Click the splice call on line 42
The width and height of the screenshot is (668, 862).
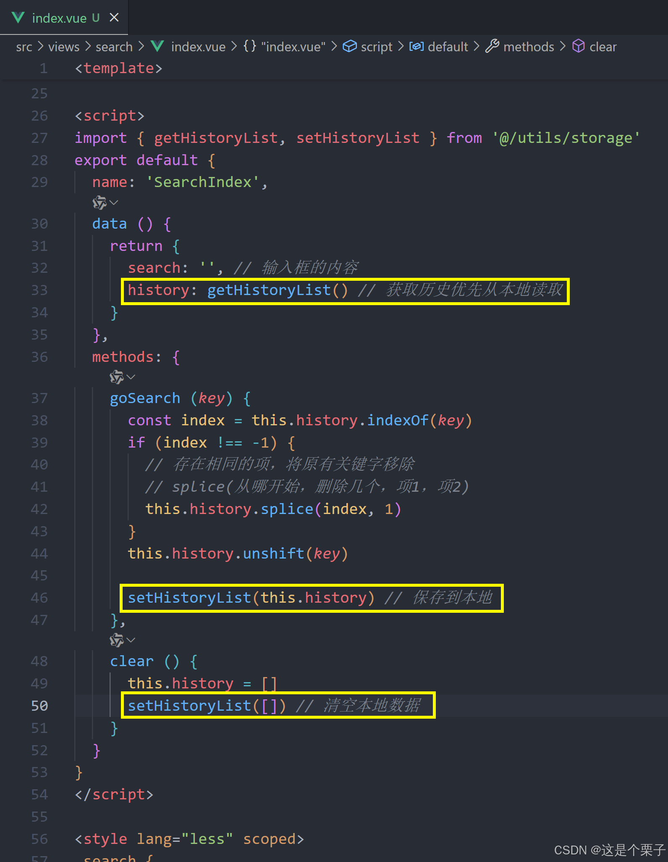coord(287,509)
